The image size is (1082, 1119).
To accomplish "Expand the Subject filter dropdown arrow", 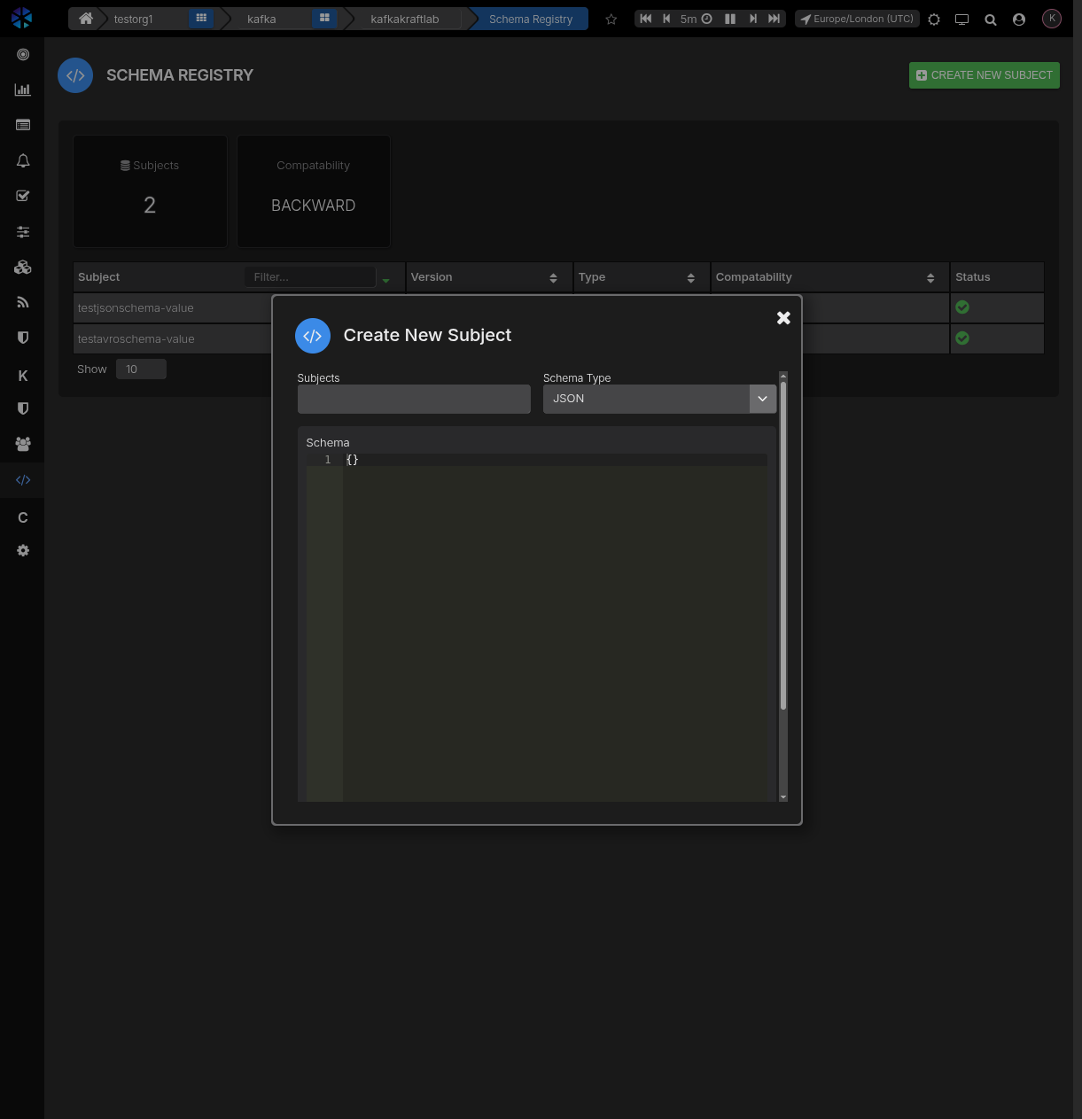I will [386, 280].
